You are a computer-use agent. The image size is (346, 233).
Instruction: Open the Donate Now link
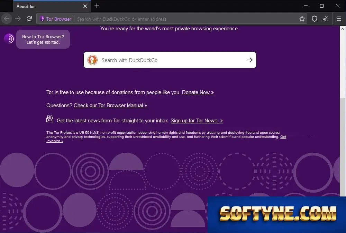point(198,92)
